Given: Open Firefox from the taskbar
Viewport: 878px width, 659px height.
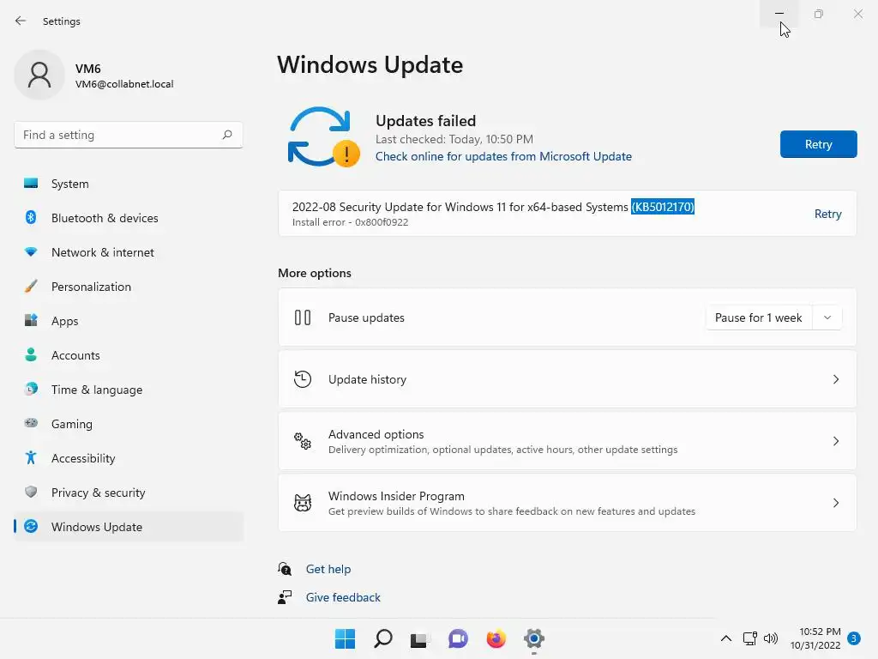Looking at the screenshot, I should tap(496, 639).
